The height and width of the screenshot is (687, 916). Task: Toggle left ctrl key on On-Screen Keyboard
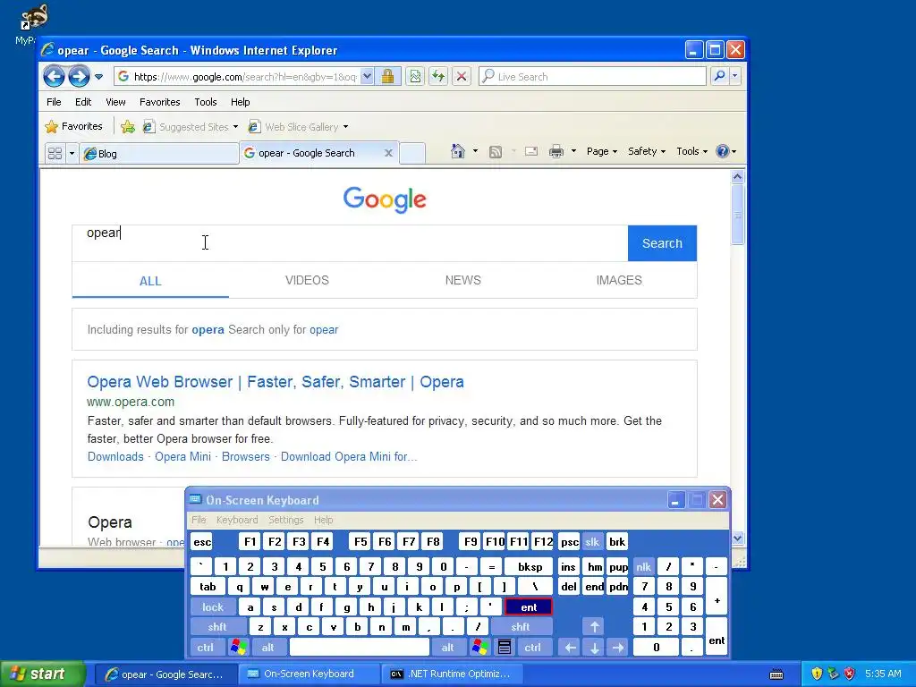(206, 648)
